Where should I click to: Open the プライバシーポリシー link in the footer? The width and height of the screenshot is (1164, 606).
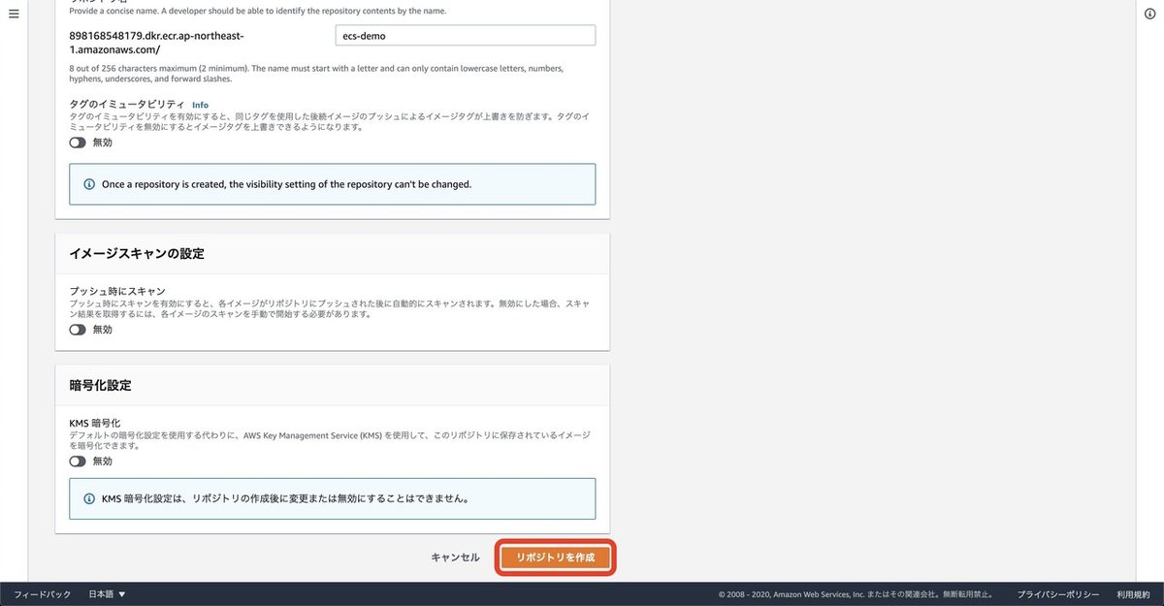coord(1057,593)
